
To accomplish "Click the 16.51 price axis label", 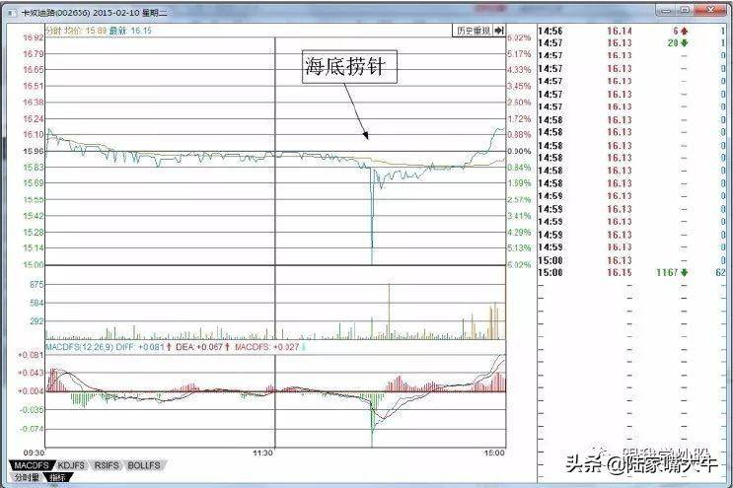I will pos(34,87).
